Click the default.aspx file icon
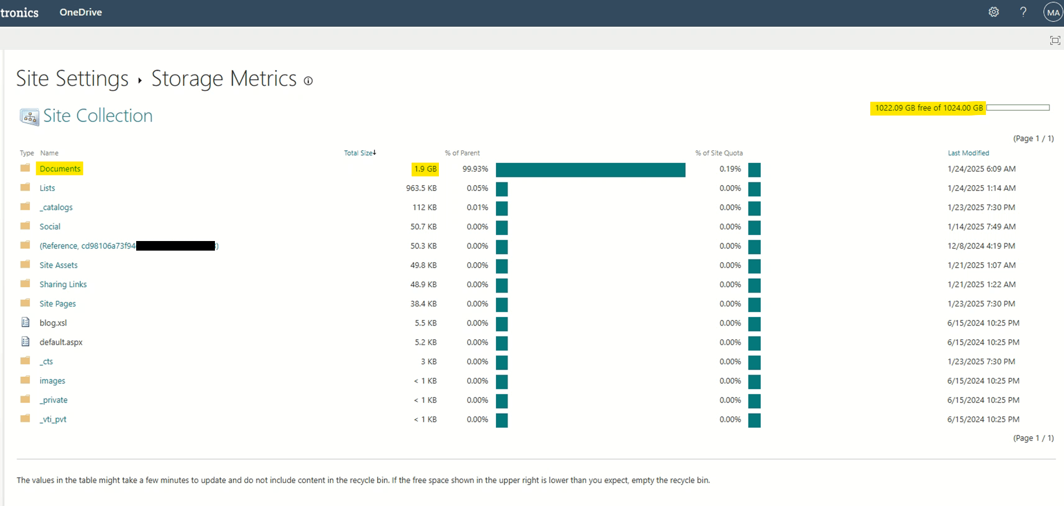The width and height of the screenshot is (1064, 506). pyautogui.click(x=25, y=342)
